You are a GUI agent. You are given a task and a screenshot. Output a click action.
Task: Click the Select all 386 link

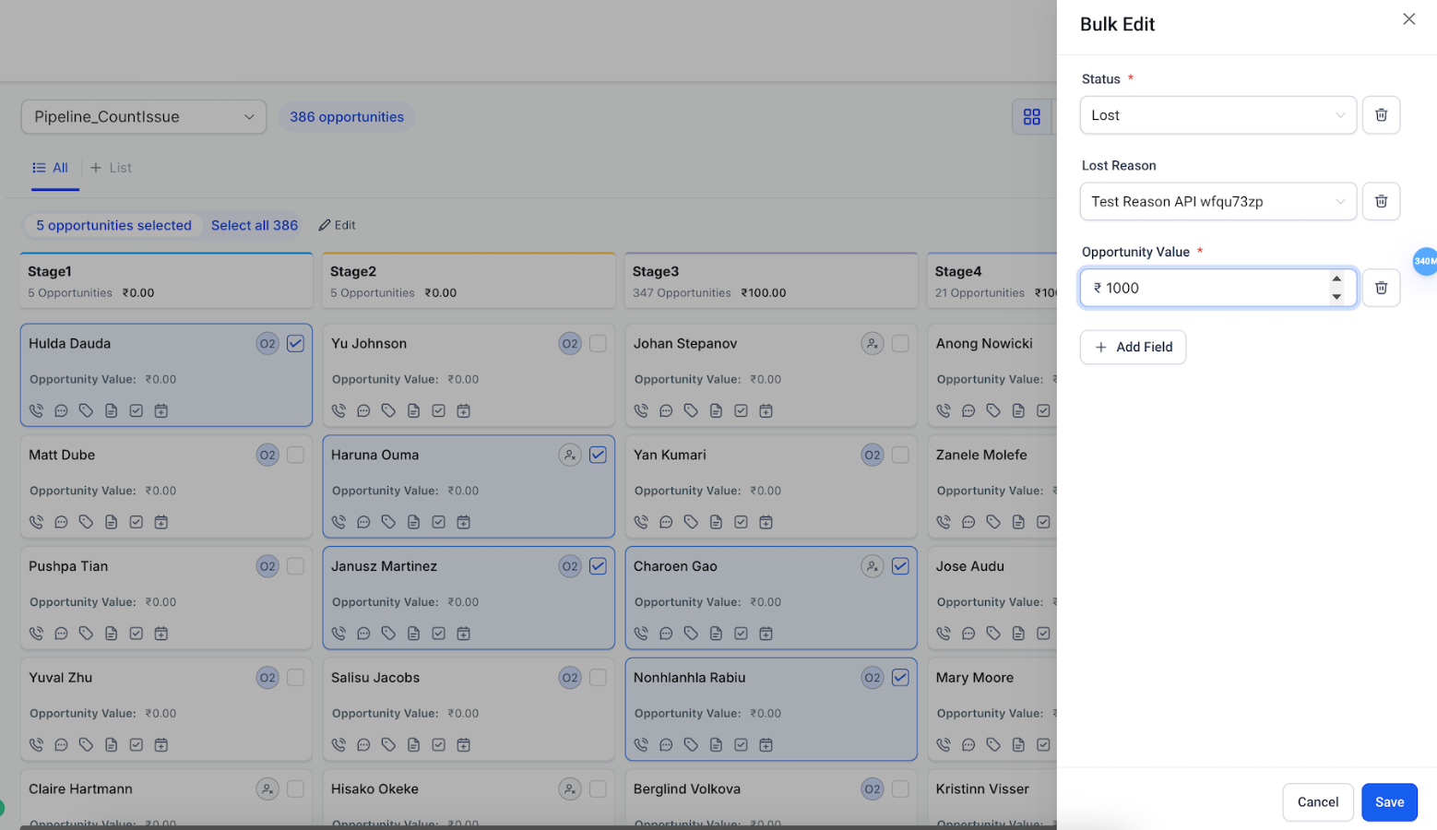click(x=255, y=225)
